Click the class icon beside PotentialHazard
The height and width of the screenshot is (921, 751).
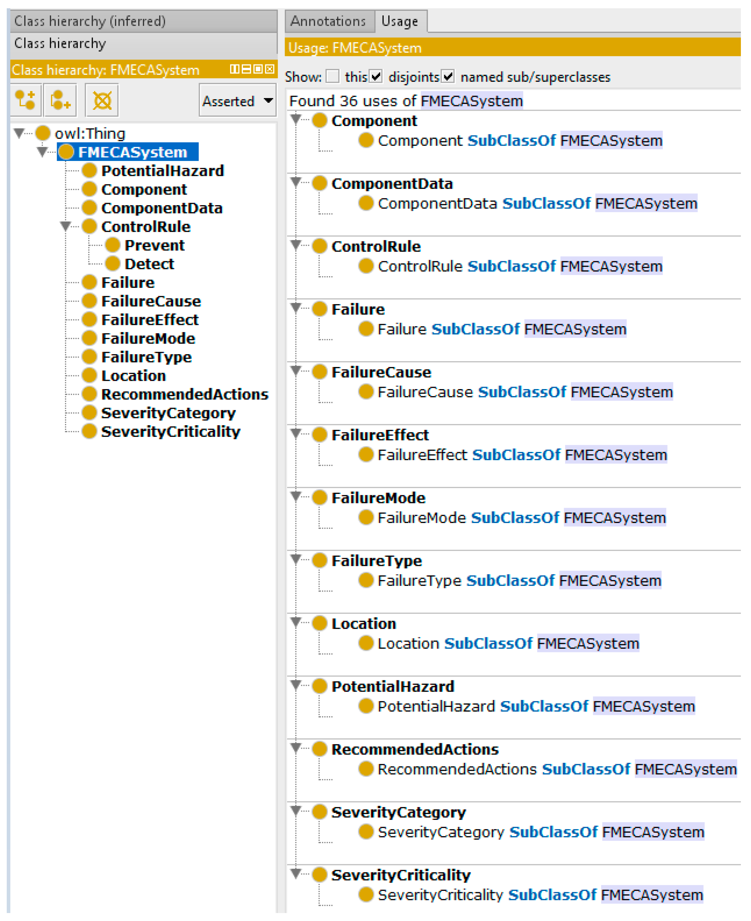point(89,170)
